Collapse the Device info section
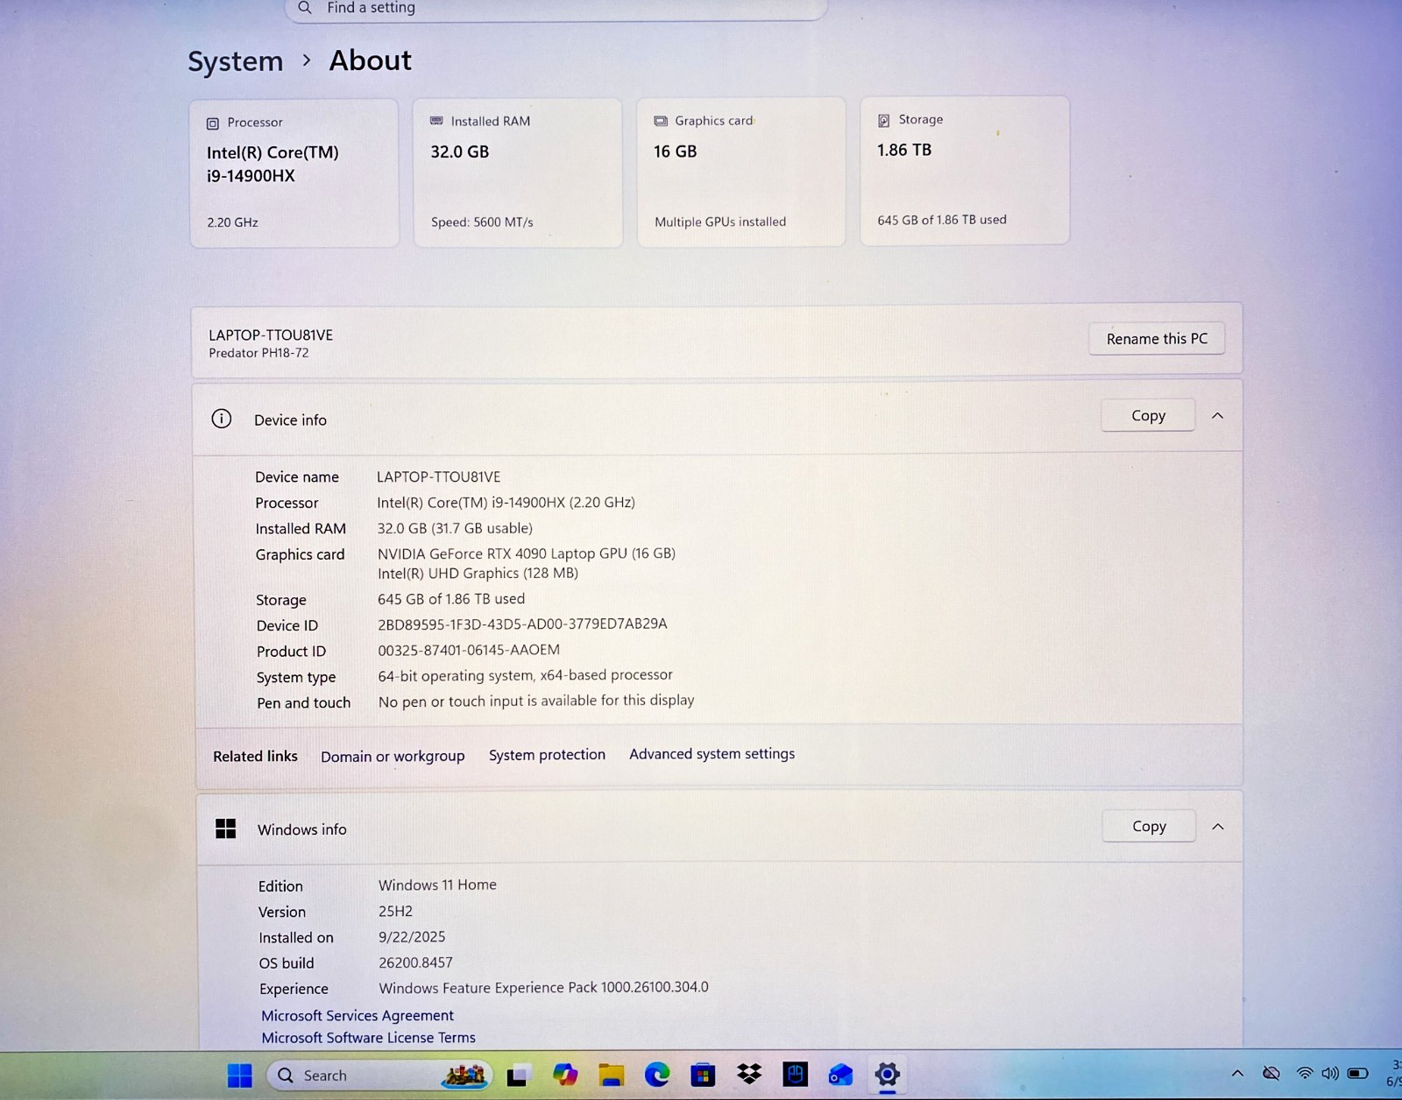Image resolution: width=1402 pixels, height=1100 pixels. pos(1217,416)
